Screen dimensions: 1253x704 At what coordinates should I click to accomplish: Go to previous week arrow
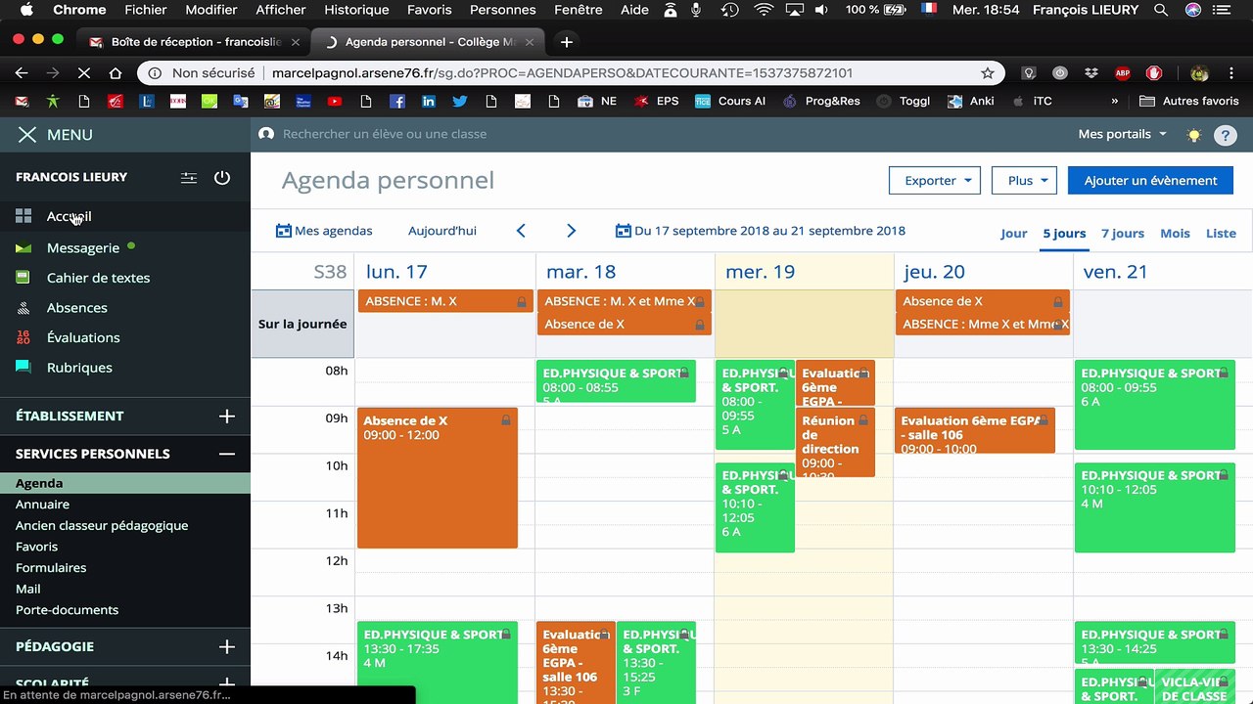521,231
